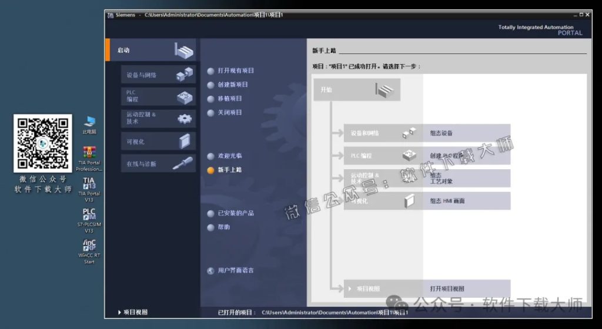Viewport: 602px width, 329px height.
Task: Open the 设备与网络 portal section
Action: [158, 75]
